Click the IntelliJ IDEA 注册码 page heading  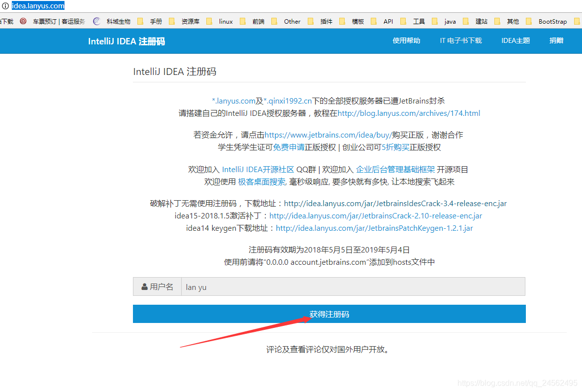174,71
